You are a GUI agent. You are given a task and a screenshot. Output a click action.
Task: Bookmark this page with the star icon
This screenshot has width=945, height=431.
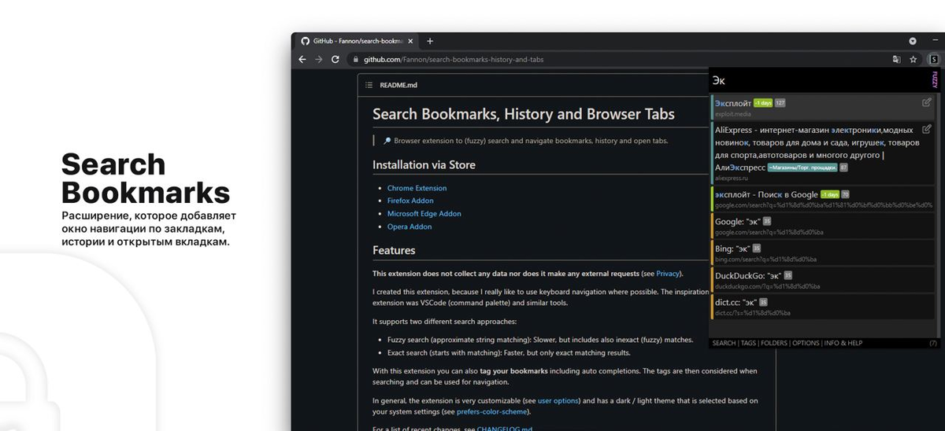913,59
